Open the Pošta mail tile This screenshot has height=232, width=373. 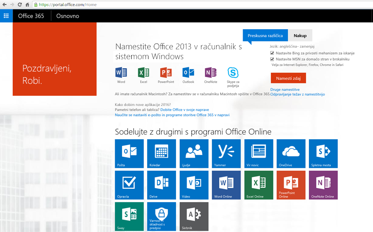pyautogui.click(x=129, y=154)
